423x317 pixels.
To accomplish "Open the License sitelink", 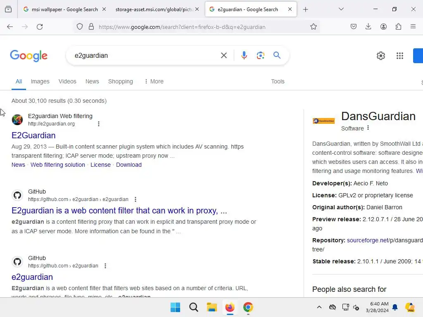I will point(101,165).
